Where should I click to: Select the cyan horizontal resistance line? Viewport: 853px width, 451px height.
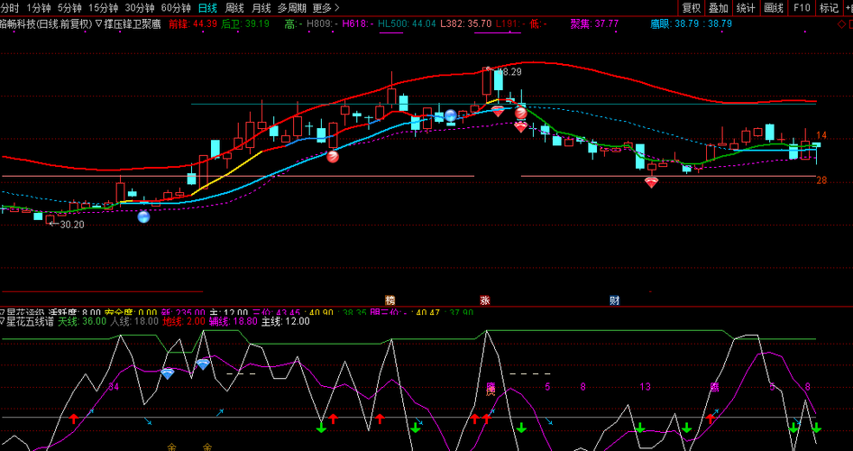tap(503, 104)
